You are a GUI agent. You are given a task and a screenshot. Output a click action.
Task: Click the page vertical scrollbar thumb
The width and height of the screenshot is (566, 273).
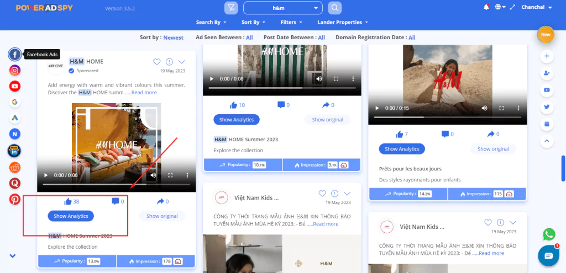tap(563, 168)
